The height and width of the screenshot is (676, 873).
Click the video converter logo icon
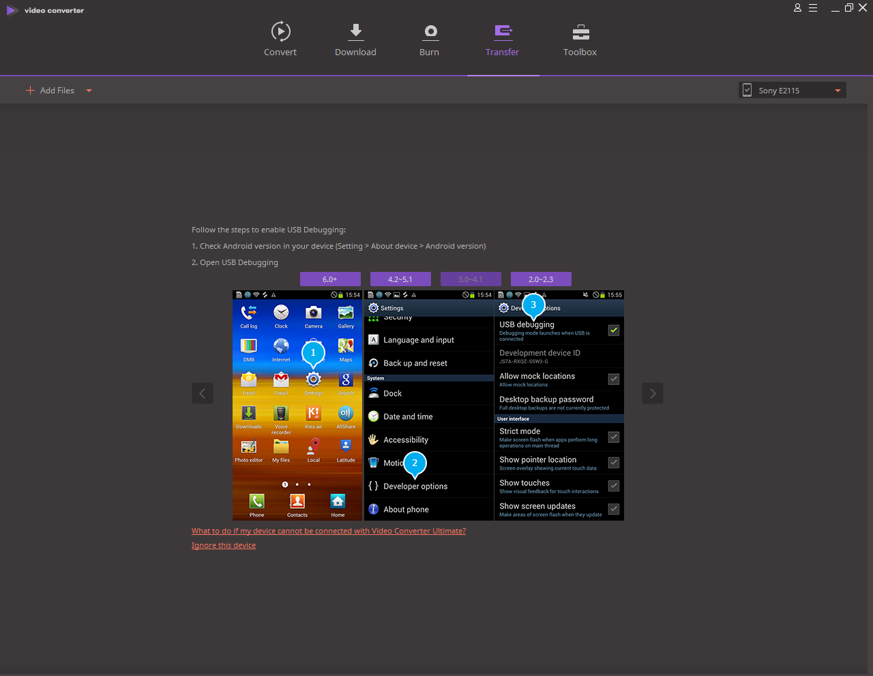tap(12, 10)
